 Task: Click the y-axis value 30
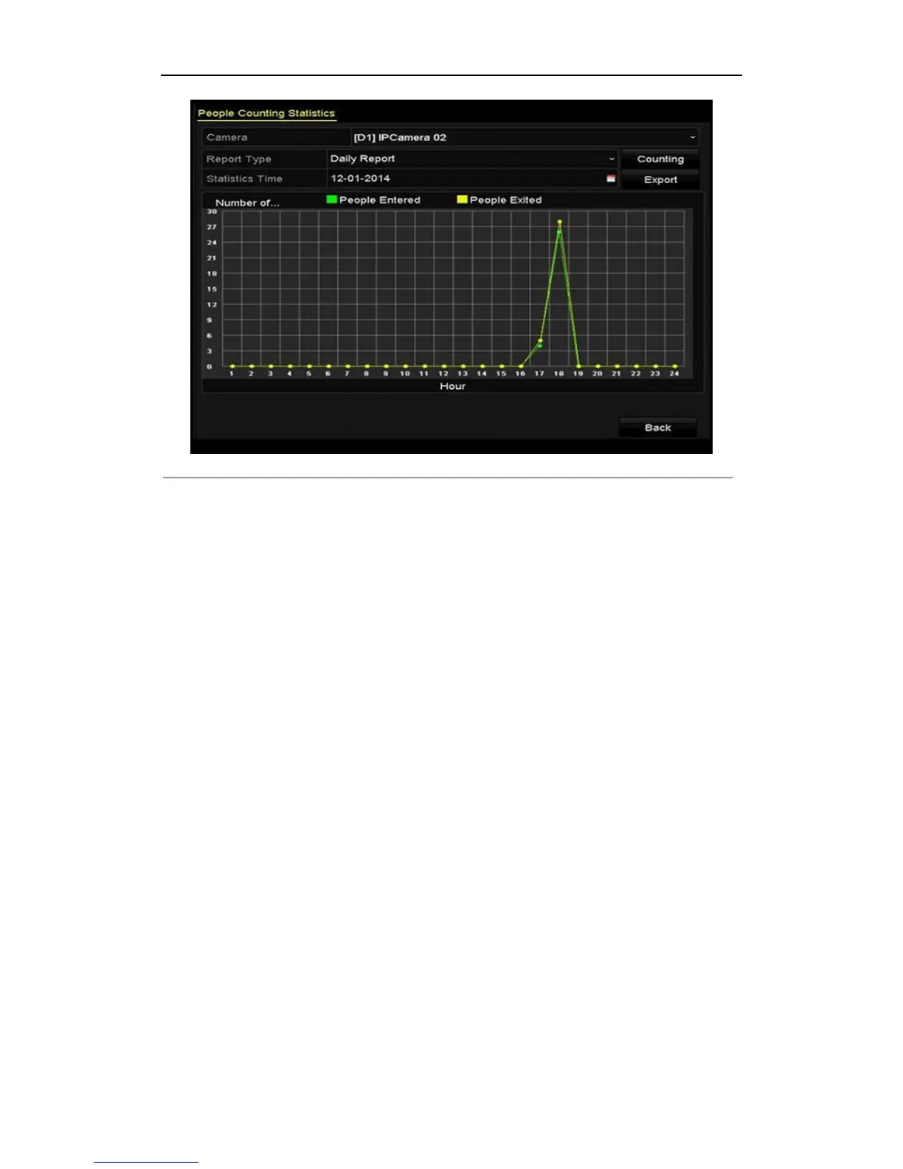pos(212,211)
